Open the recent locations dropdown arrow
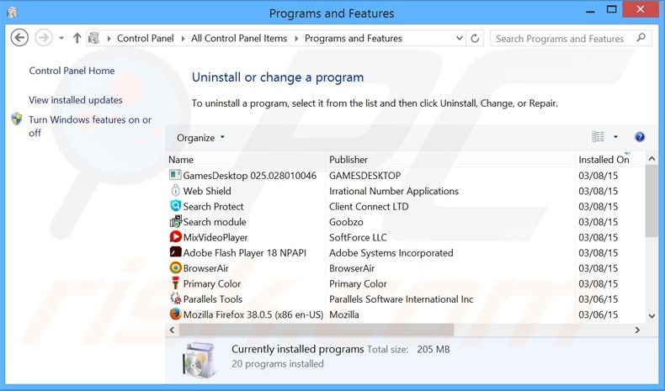This screenshot has width=665, height=391. point(61,38)
